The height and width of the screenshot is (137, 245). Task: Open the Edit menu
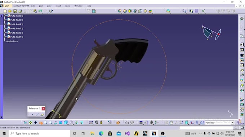tap(41, 6)
